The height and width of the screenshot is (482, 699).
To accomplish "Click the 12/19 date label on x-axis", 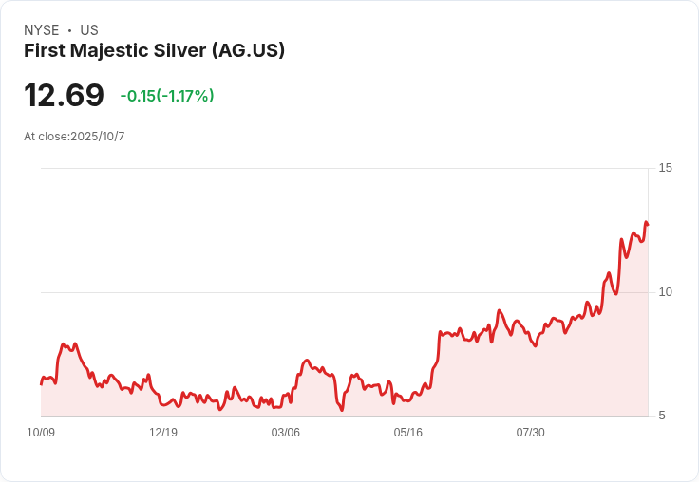I will click(163, 432).
